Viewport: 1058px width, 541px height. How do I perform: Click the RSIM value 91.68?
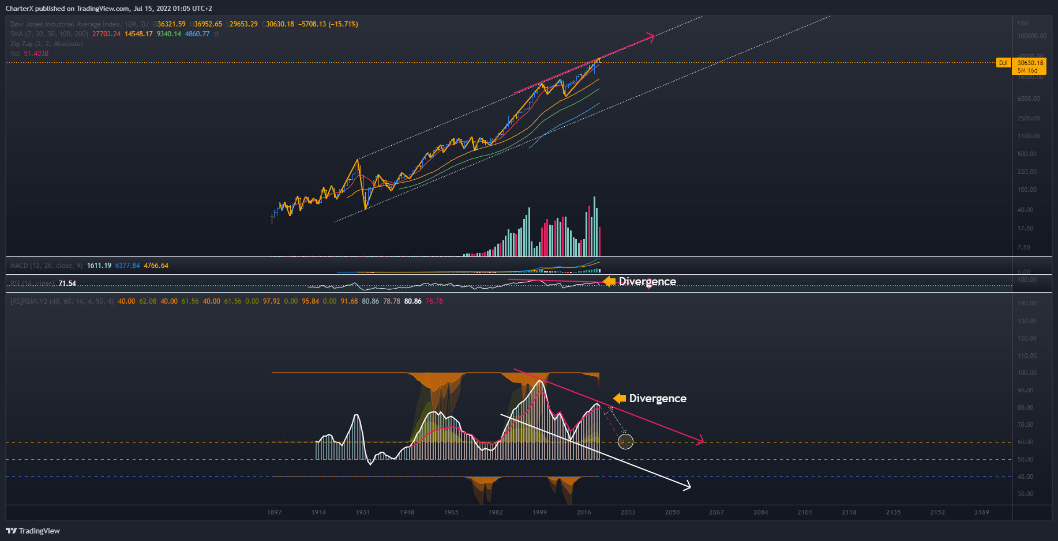349,301
